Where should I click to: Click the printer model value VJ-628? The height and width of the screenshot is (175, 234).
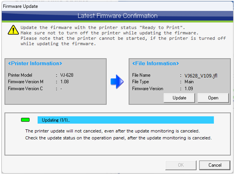[x=67, y=75]
